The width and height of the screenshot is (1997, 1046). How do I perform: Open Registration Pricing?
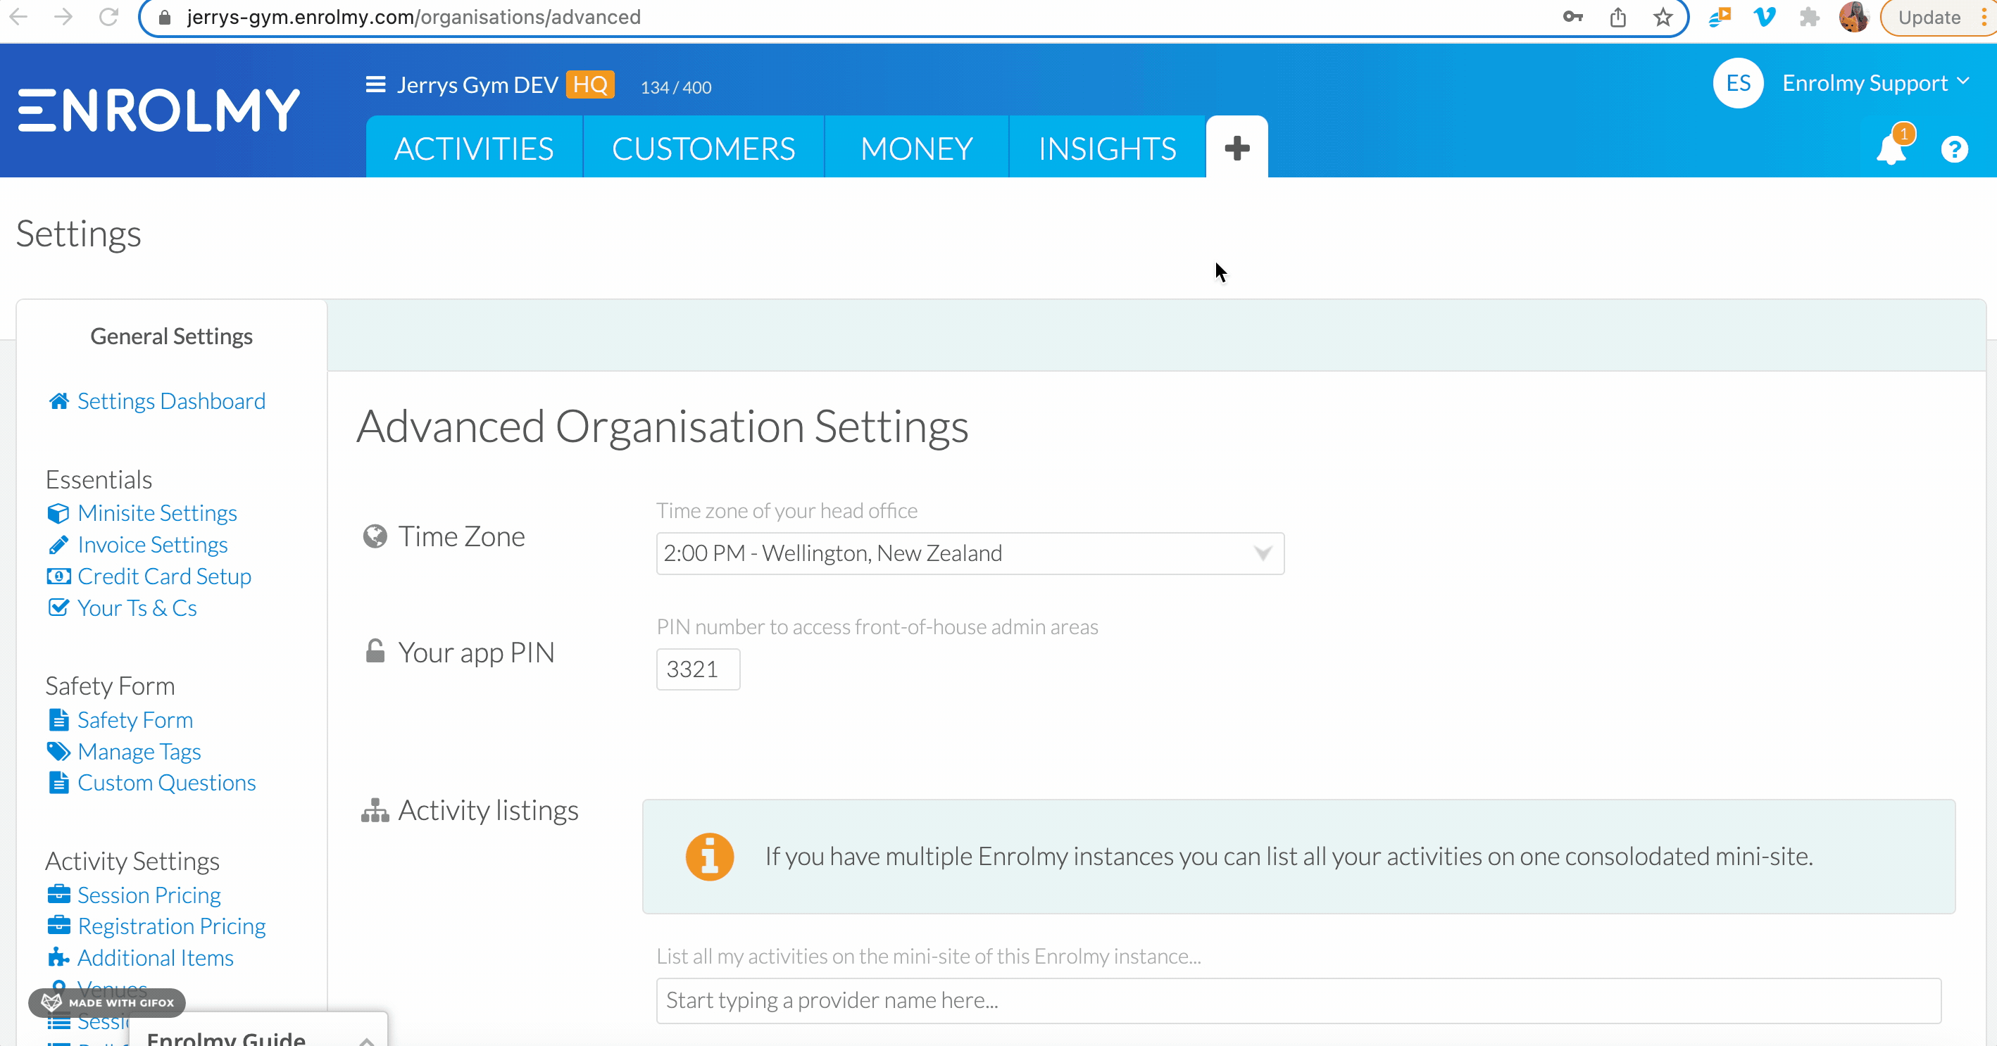(171, 926)
